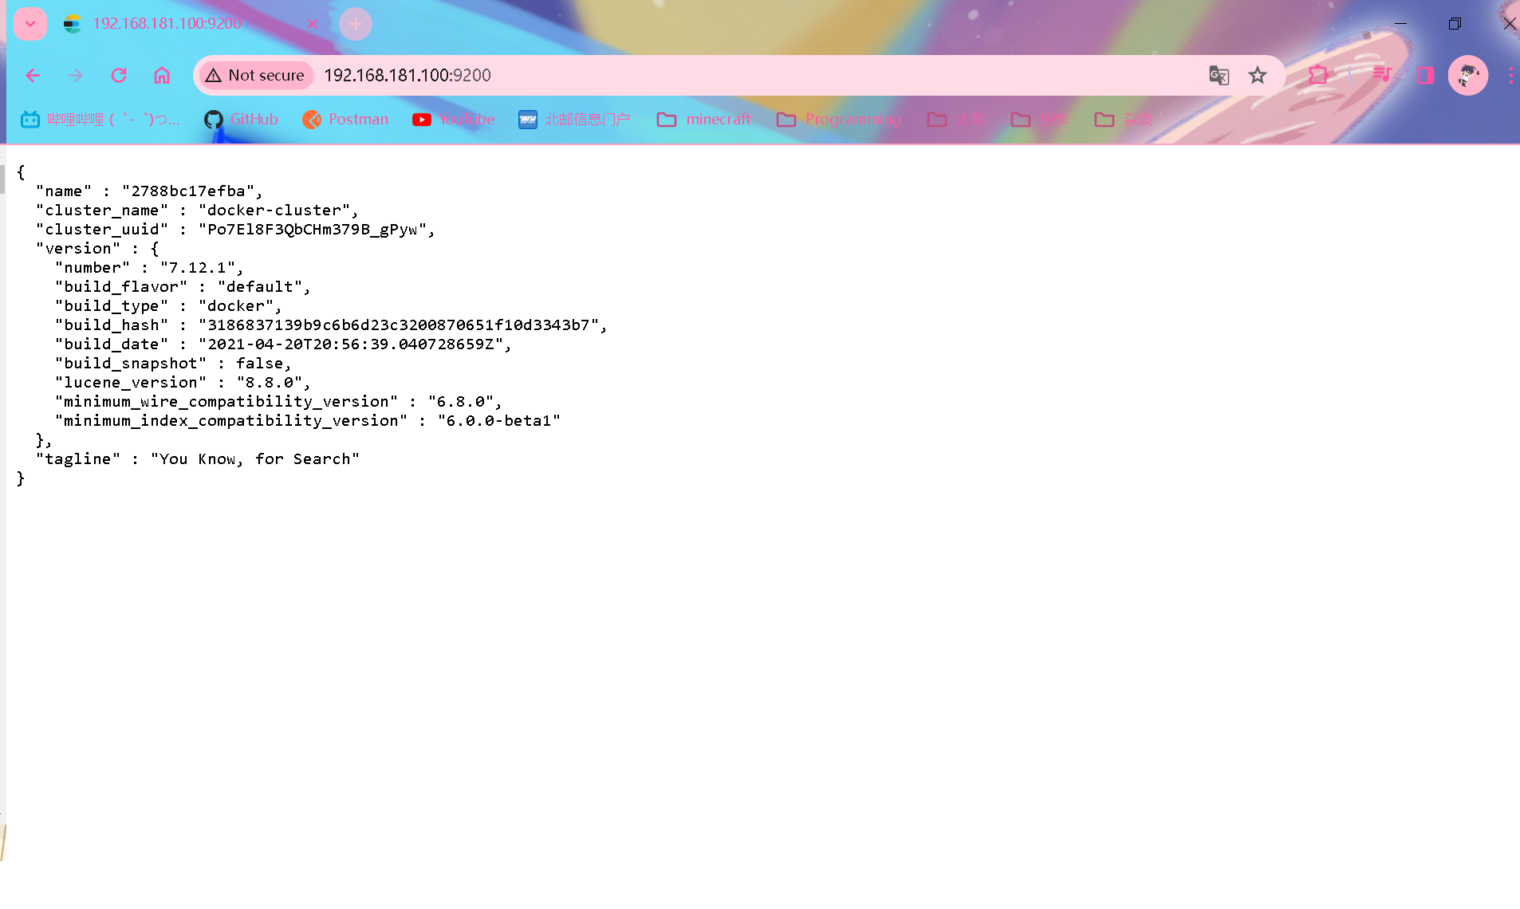The width and height of the screenshot is (1520, 909).
Task: Expand the Programming bookmark folder
Action: pyautogui.click(x=838, y=120)
